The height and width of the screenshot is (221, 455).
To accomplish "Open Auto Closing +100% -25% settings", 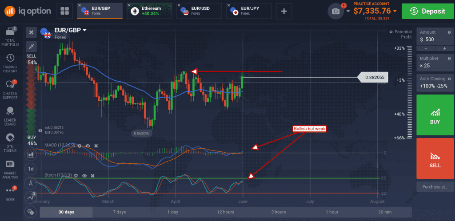I will [x=435, y=82].
